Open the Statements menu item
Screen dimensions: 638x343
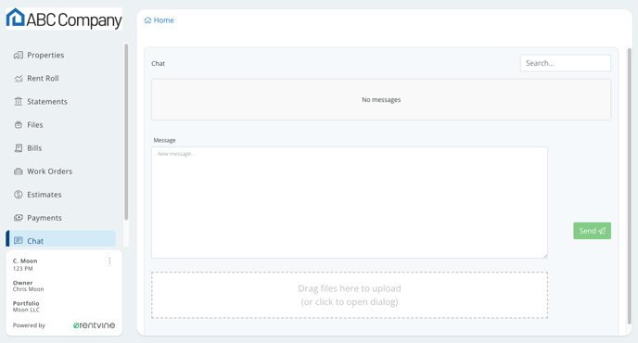61,101
